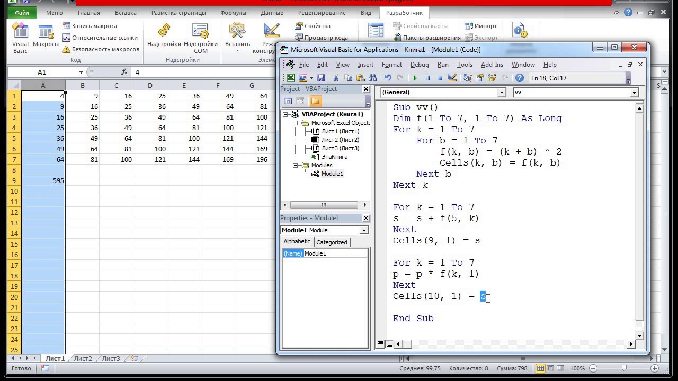Close the Properties - Module1 panel
The width and height of the screenshot is (678, 381).
365,218
